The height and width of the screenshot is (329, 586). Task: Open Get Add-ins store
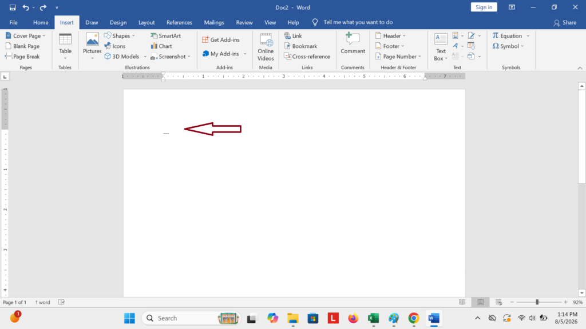(x=221, y=39)
